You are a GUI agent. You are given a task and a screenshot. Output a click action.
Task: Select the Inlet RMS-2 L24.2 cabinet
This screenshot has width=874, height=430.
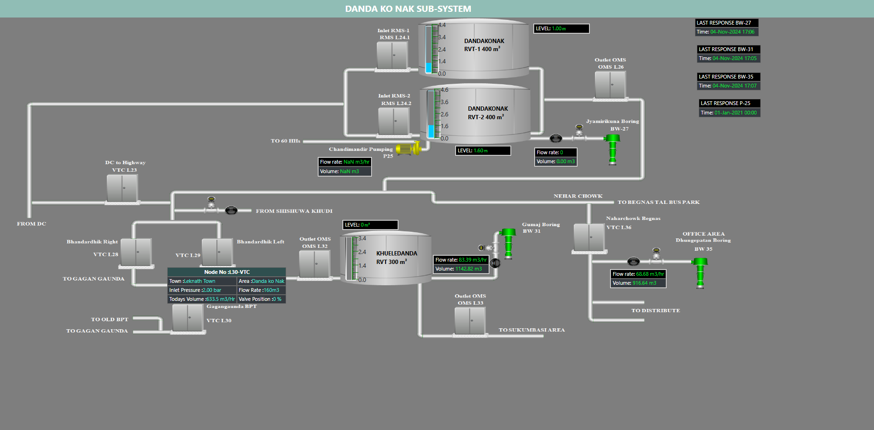coord(394,121)
